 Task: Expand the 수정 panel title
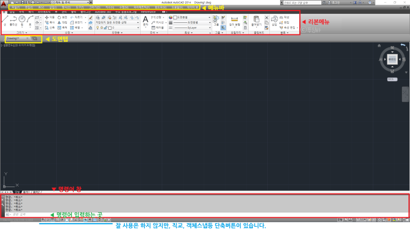pyautogui.click(x=69, y=33)
